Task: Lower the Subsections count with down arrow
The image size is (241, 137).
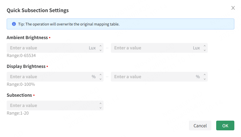Action: pyautogui.click(x=101, y=108)
